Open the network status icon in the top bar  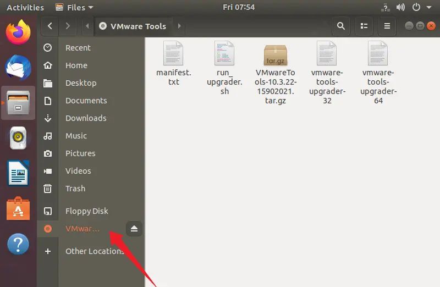tap(386, 7)
